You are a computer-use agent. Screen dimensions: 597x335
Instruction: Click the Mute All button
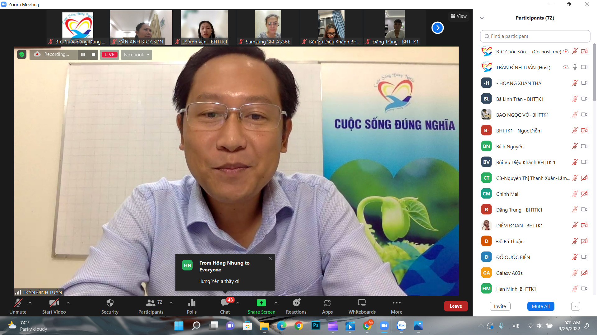pyautogui.click(x=541, y=306)
